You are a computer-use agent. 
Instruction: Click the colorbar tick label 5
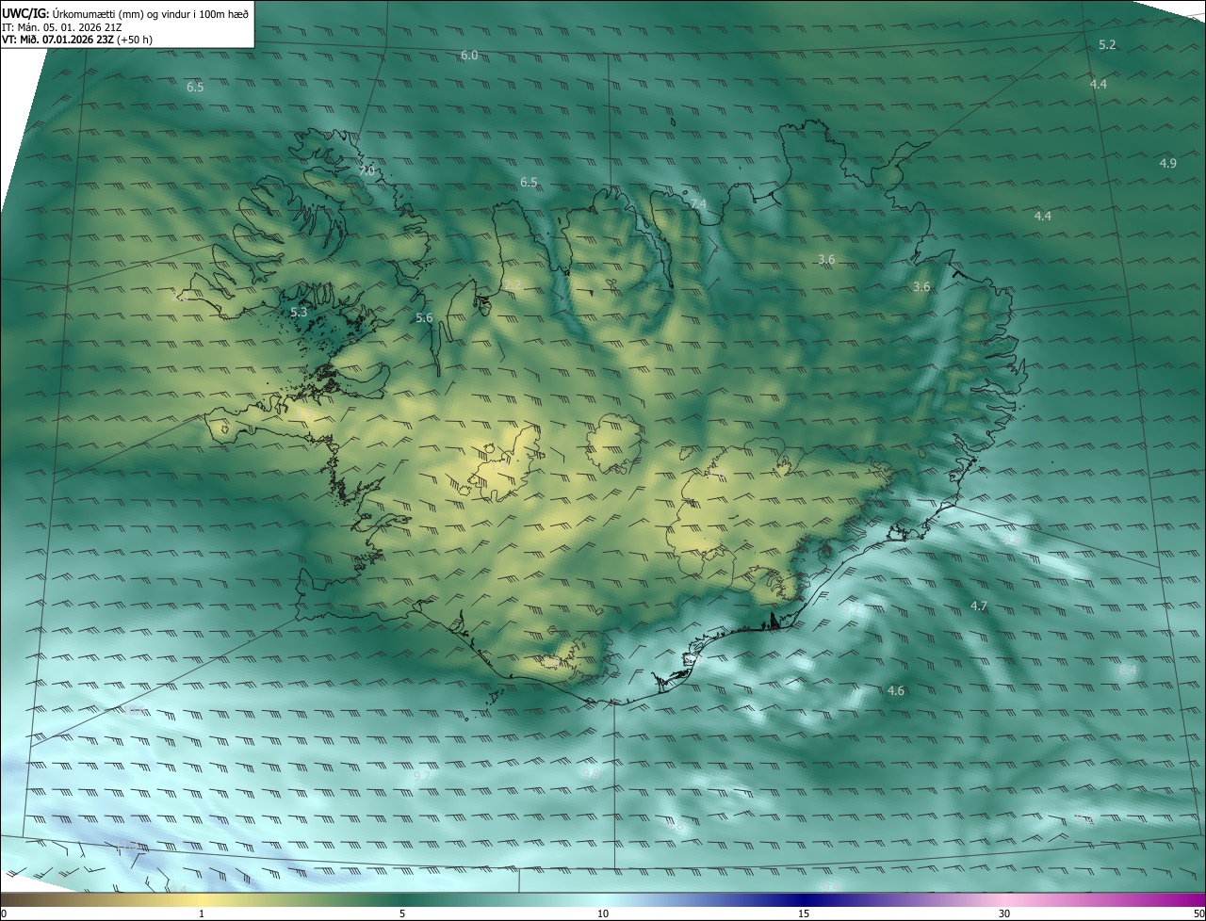click(402, 913)
